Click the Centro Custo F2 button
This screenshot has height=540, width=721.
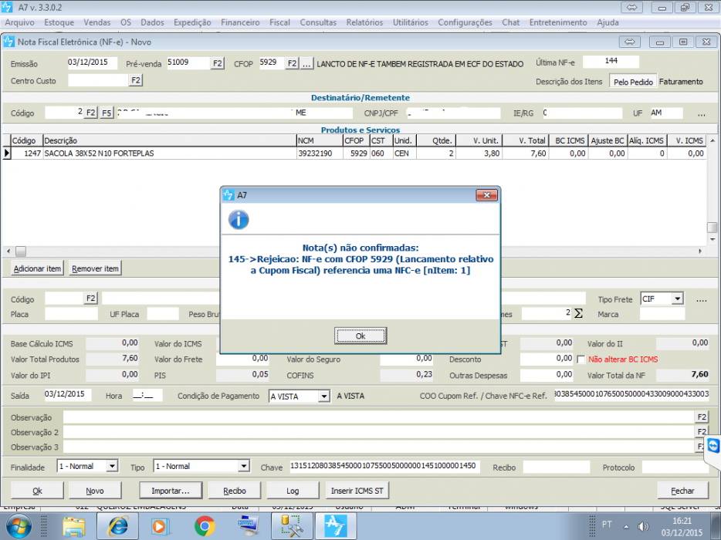tap(136, 80)
